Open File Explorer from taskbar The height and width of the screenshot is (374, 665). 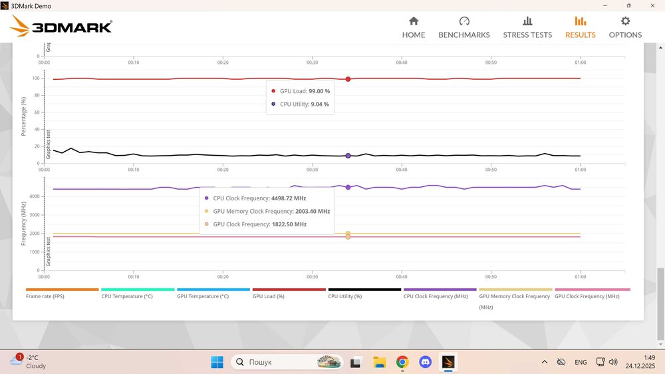(379, 362)
